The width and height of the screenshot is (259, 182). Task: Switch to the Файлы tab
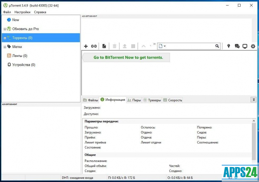click(91, 100)
